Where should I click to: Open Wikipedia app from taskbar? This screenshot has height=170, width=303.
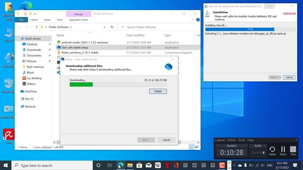[158, 165]
